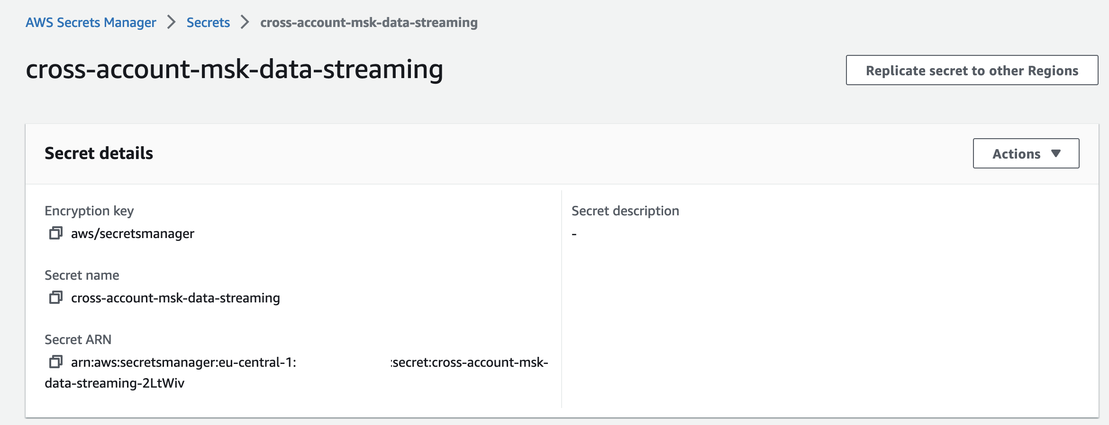Click the Secret description label
The image size is (1109, 425).
pos(625,211)
